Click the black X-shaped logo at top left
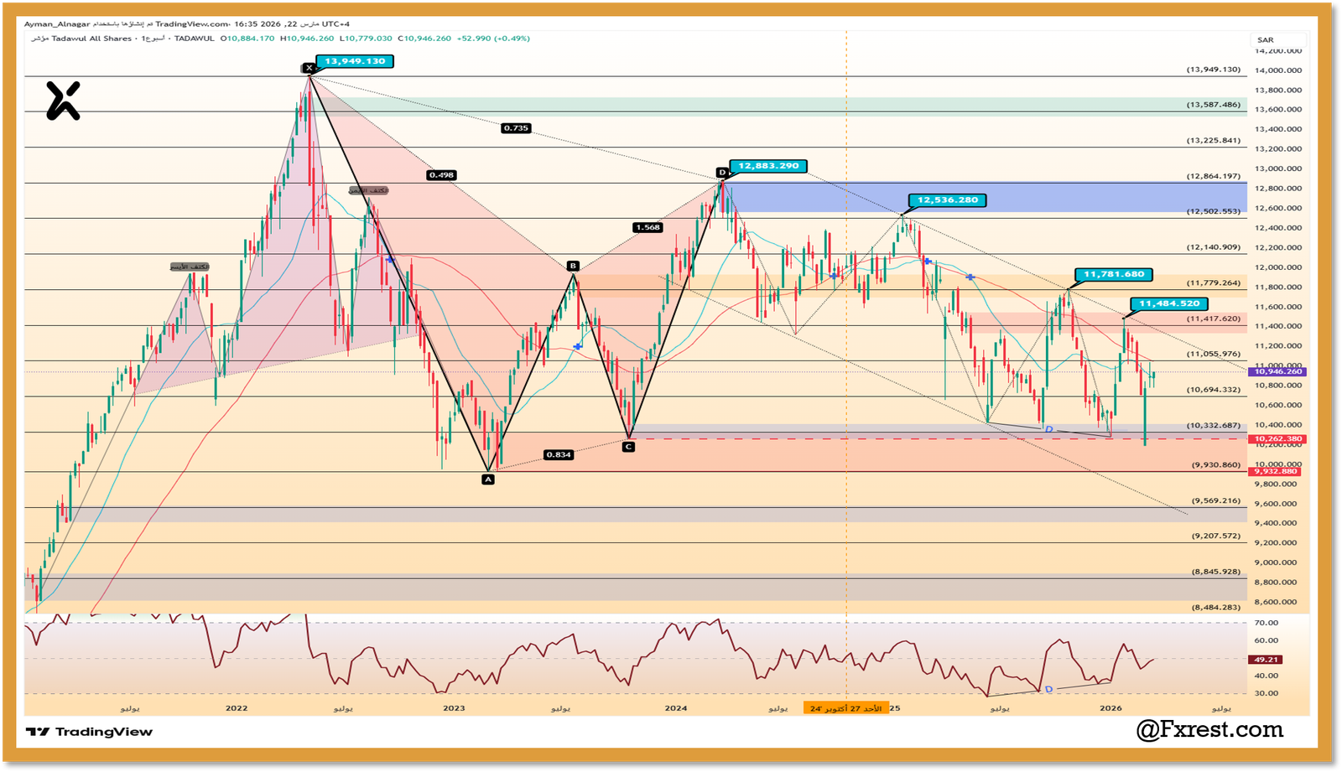 click(63, 101)
